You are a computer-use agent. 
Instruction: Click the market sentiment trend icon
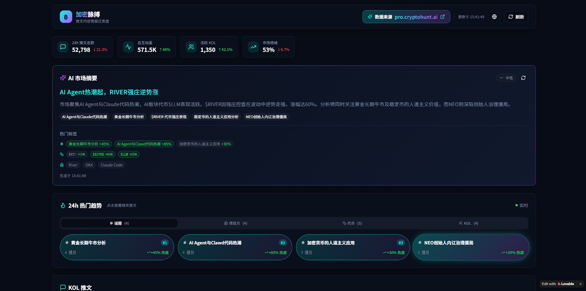coord(253,47)
